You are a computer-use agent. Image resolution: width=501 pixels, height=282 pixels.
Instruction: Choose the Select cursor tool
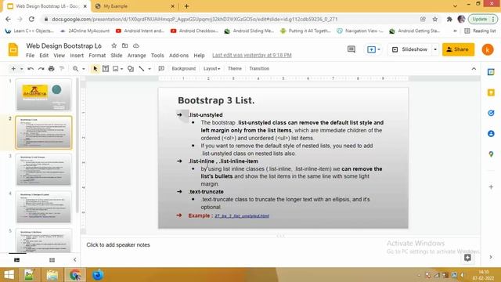point(95,68)
